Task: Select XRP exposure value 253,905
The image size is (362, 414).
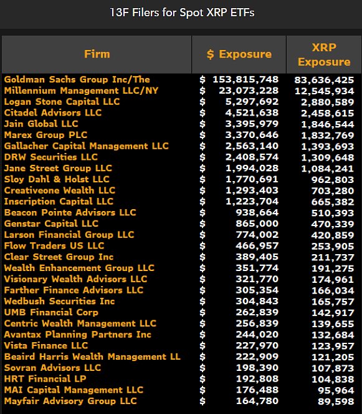Action: [333, 247]
